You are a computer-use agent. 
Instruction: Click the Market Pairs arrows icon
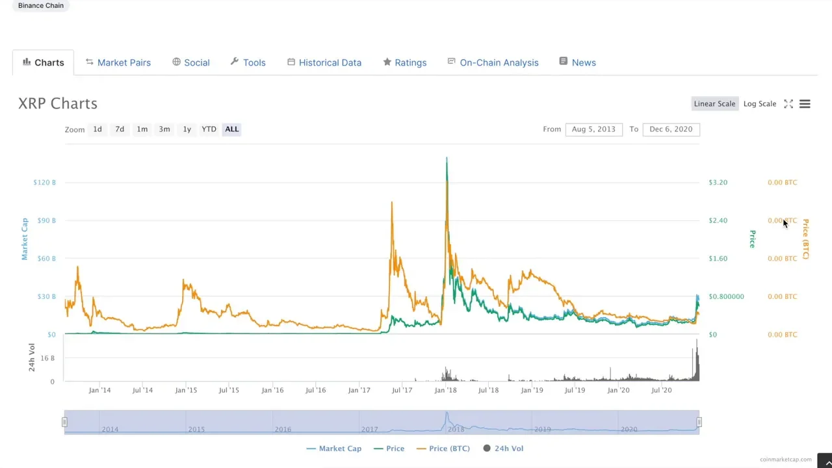click(x=90, y=62)
